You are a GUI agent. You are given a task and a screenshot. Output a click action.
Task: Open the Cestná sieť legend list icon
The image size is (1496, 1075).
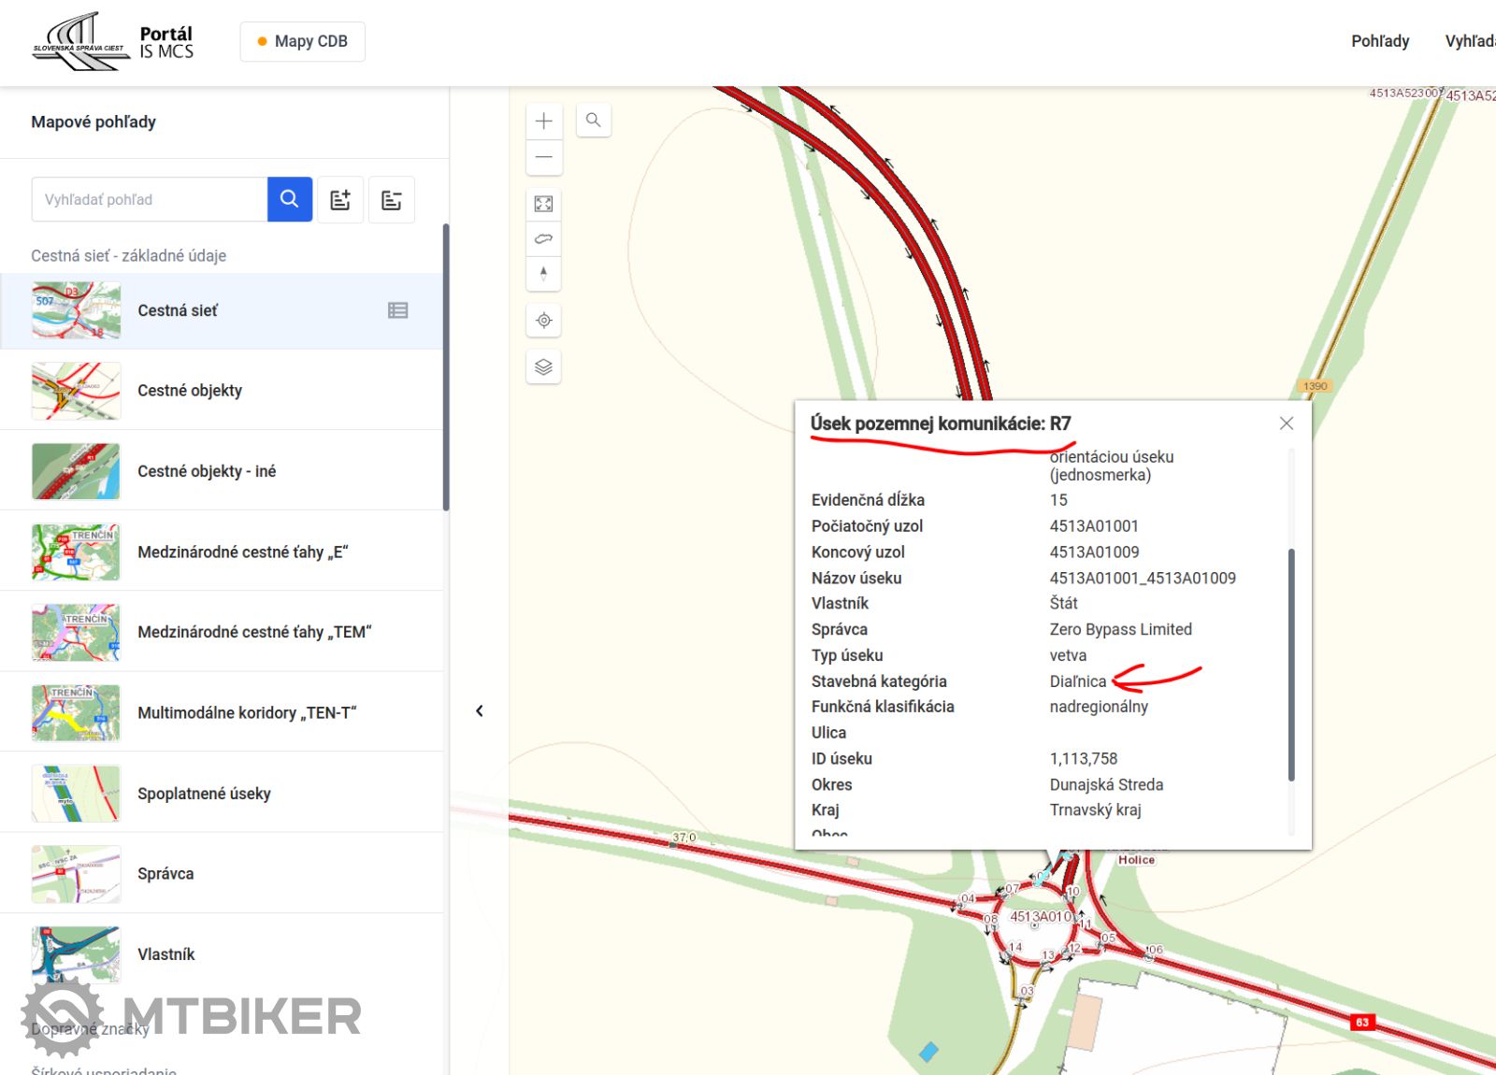pyautogui.click(x=398, y=310)
